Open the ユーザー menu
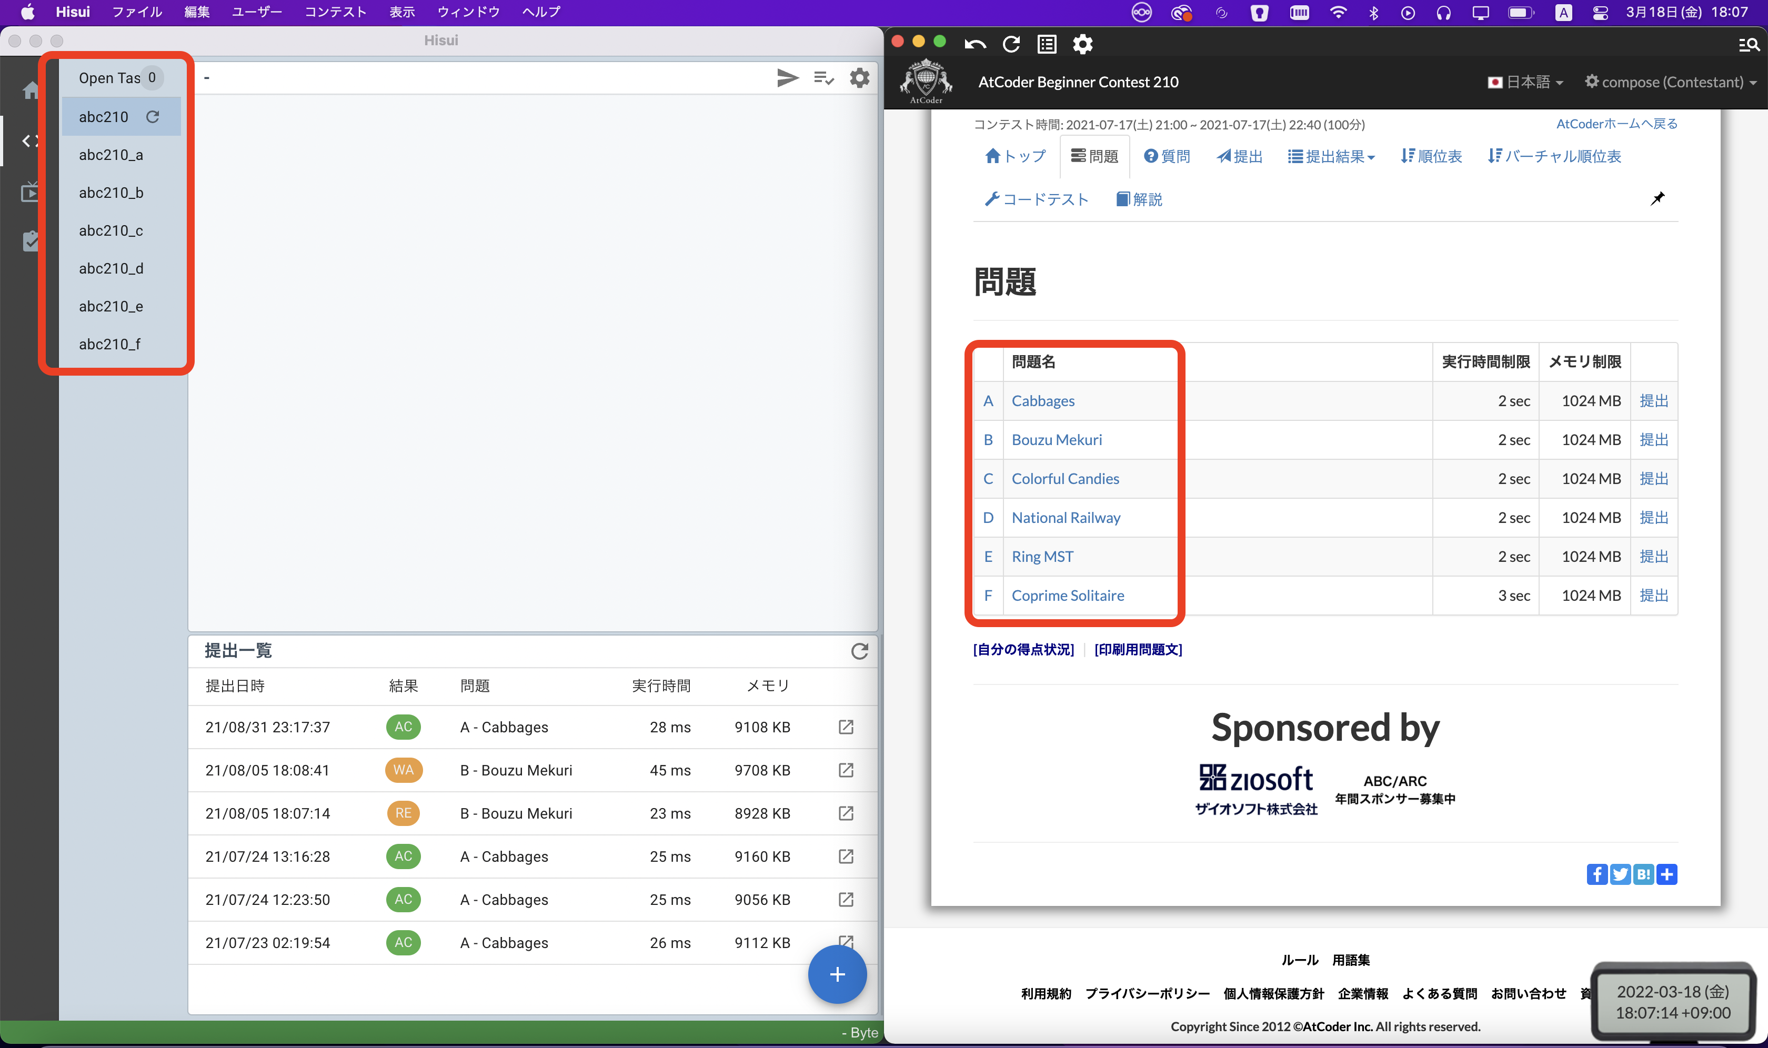 pos(257,12)
